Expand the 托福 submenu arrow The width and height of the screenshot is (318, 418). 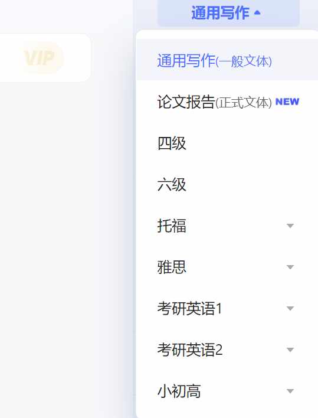[x=290, y=226]
